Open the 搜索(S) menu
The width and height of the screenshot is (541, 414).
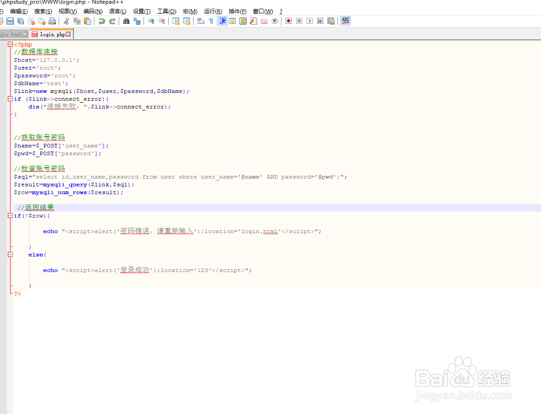pyautogui.click(x=43, y=11)
